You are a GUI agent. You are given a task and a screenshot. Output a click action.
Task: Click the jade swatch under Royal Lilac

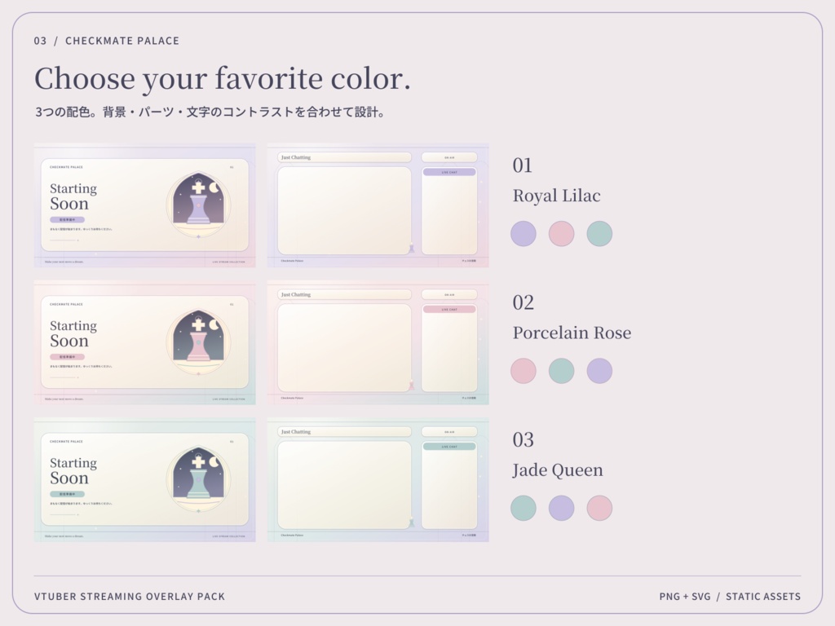pyautogui.click(x=599, y=234)
